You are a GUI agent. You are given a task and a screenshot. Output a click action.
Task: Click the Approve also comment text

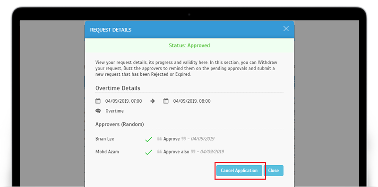tap(176, 151)
